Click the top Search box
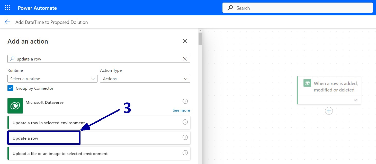 pyautogui.click(x=298, y=8)
